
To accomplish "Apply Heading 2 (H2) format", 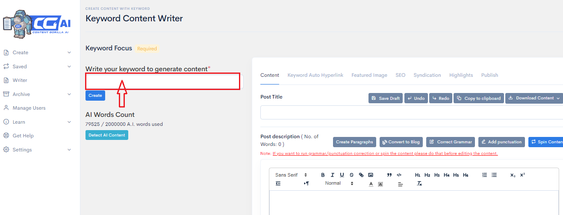I will 427,175.
